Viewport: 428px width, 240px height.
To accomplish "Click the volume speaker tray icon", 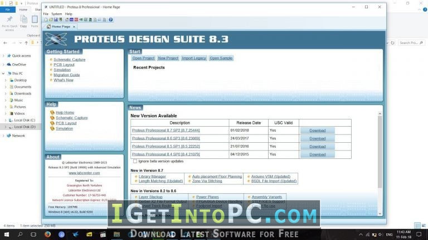I will [381, 234].
